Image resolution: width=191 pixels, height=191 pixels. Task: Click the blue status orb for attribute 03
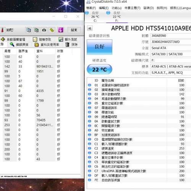click(x=90, y=94)
